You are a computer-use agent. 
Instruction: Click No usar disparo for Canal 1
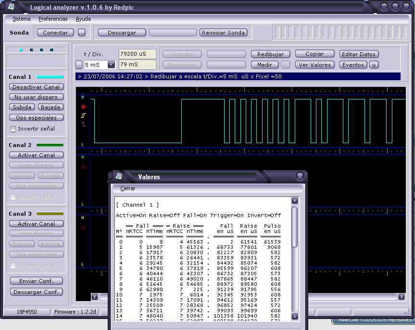point(36,97)
